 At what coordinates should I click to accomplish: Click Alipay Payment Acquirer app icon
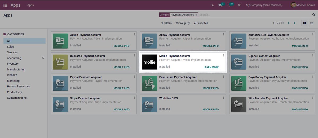[x=149, y=41]
